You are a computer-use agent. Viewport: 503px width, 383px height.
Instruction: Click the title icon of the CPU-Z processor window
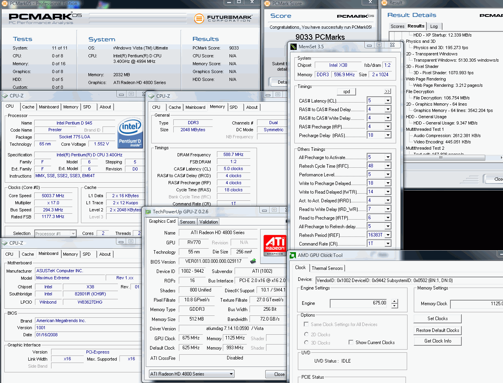click(5, 95)
